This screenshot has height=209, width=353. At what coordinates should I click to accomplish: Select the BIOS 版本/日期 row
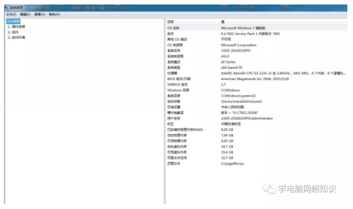(x=257, y=79)
